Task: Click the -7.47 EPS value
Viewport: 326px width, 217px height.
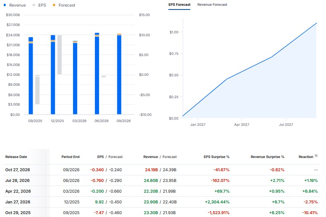Action: coord(99,212)
